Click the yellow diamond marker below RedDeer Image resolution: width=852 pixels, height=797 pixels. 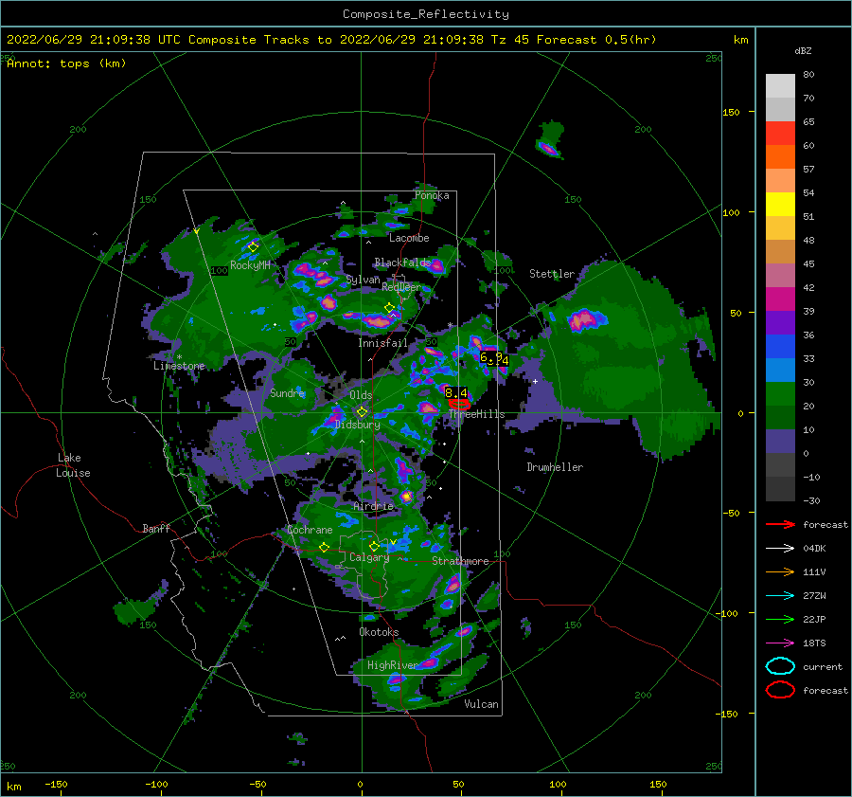point(390,308)
